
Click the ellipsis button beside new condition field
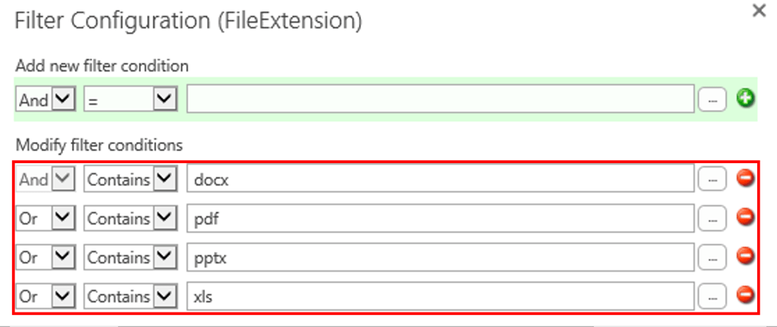coord(713,100)
